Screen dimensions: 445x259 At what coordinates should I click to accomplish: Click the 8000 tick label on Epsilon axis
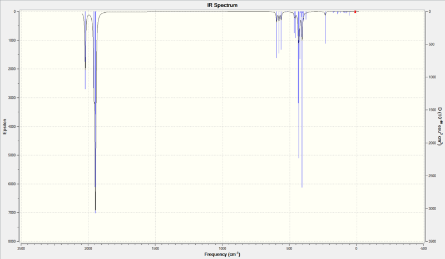pos(12,241)
